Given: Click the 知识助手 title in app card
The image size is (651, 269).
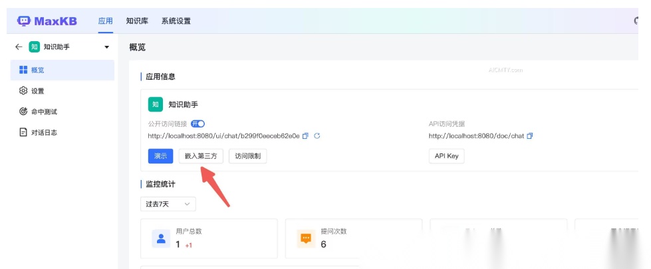Looking at the screenshot, I should (184, 105).
